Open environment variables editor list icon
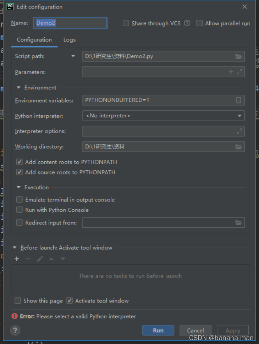Screen dimensions: 259x344 coord(239,100)
